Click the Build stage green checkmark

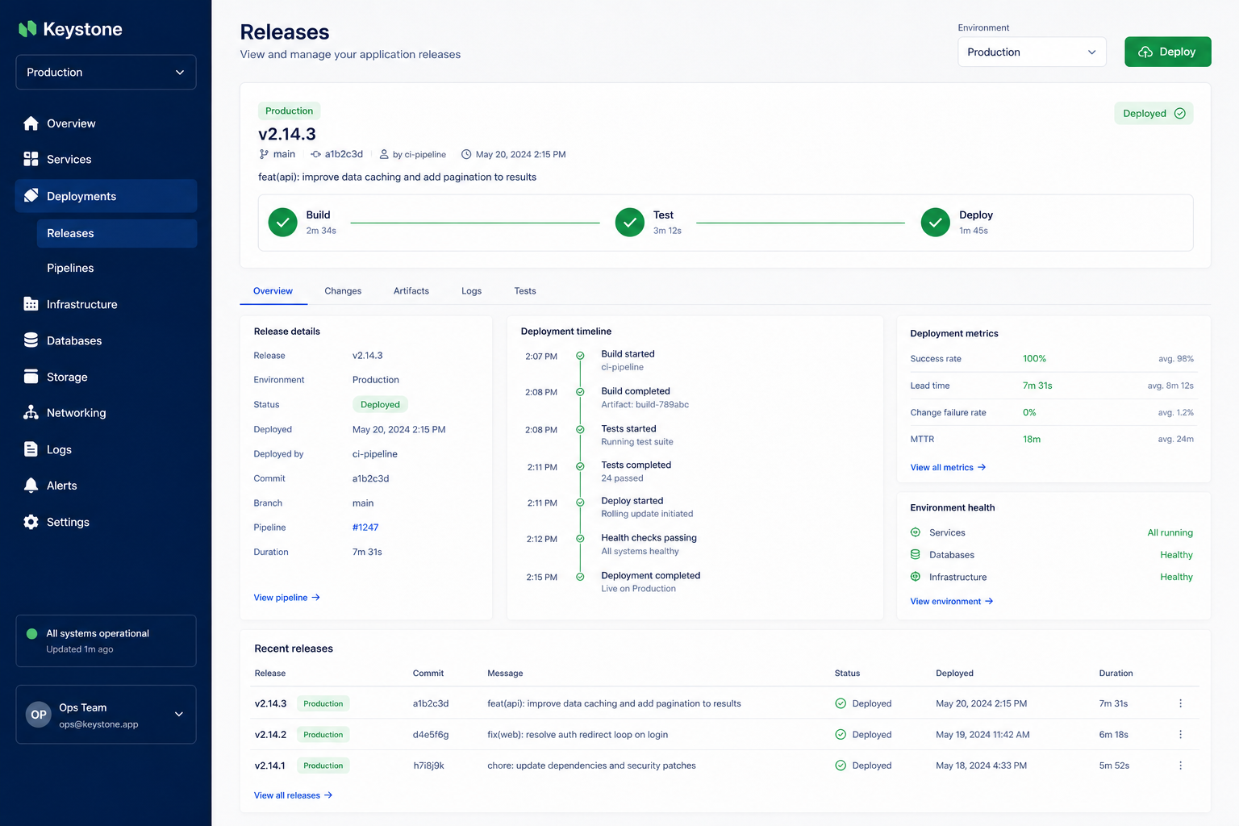point(282,223)
